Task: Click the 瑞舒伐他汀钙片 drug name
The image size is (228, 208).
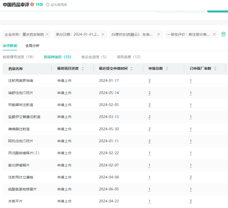Action: [x=20, y=93]
